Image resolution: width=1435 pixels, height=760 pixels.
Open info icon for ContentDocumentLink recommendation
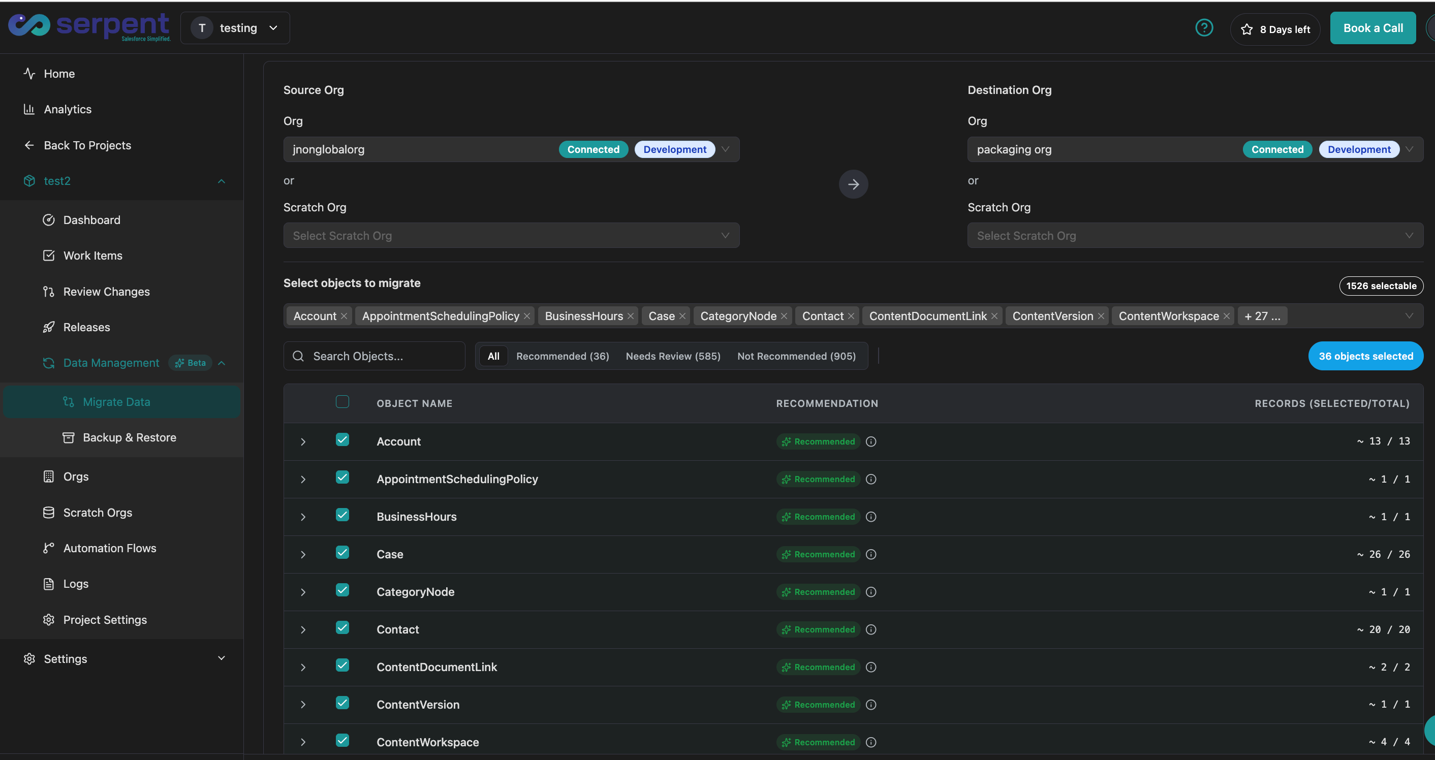pos(871,667)
